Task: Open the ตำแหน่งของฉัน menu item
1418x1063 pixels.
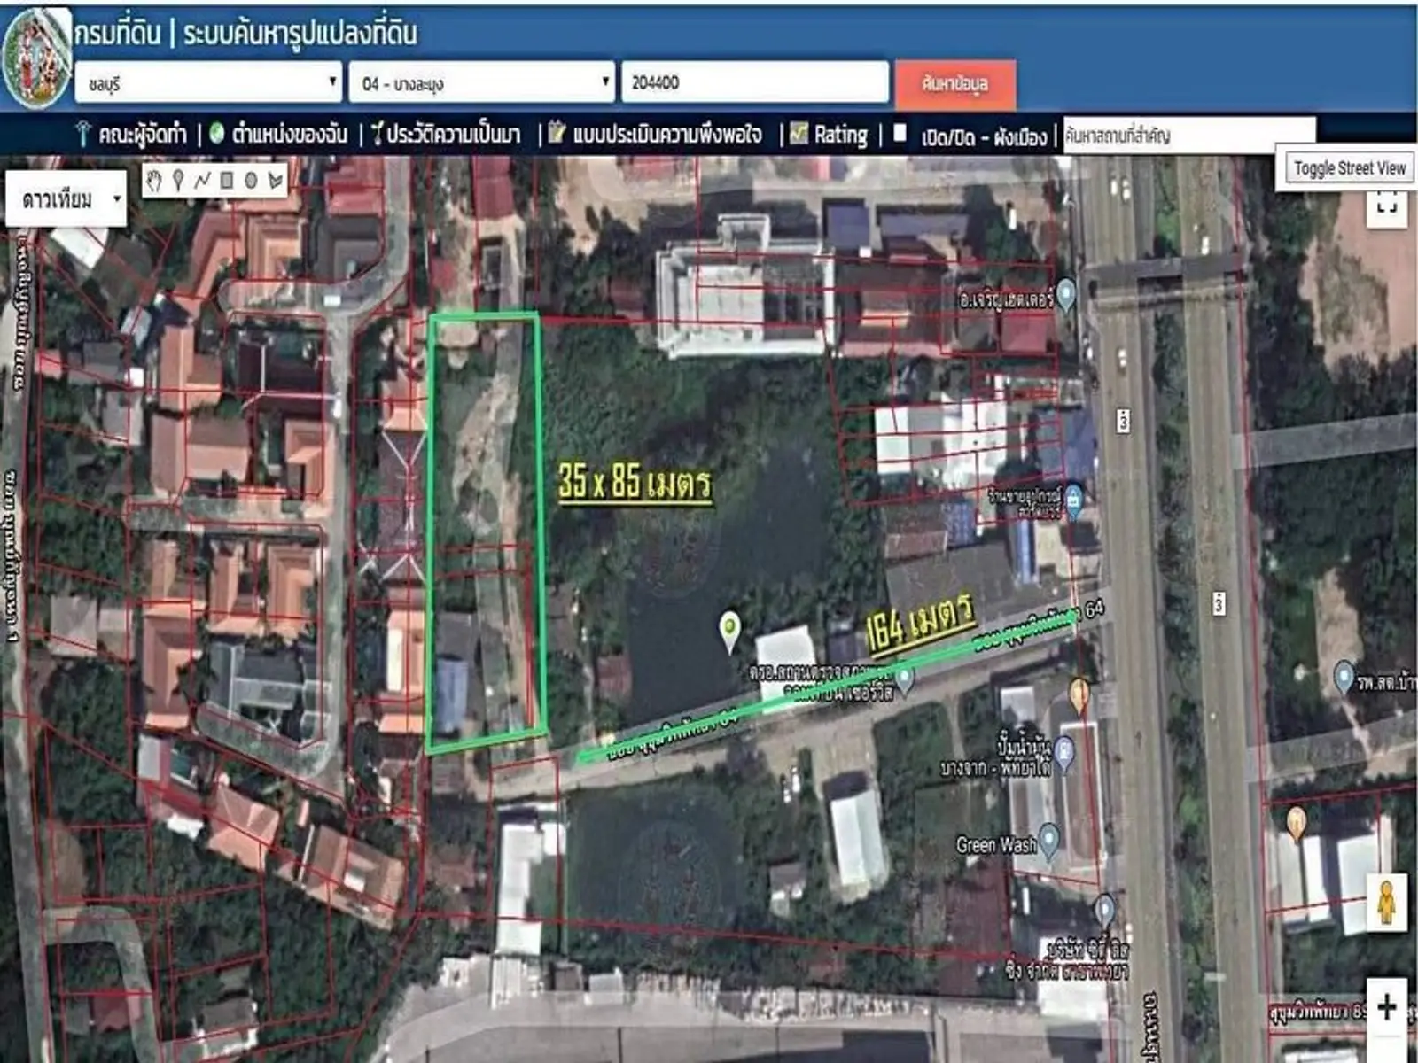Action: (289, 134)
